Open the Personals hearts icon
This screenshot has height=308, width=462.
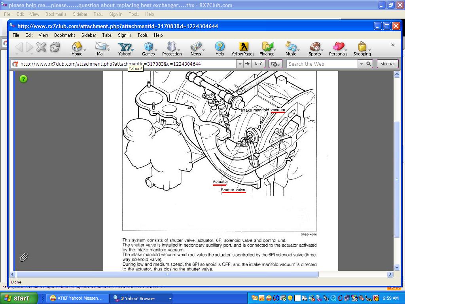coord(338,49)
